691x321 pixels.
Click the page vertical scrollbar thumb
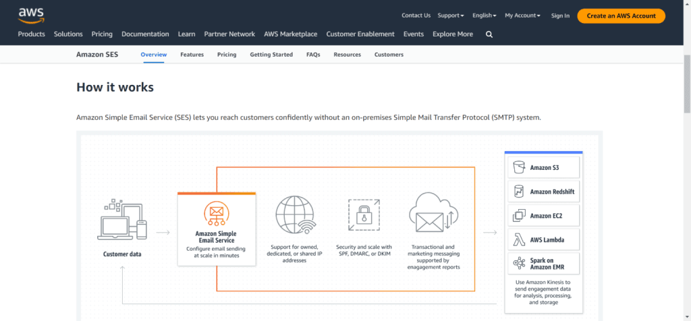pos(687,84)
